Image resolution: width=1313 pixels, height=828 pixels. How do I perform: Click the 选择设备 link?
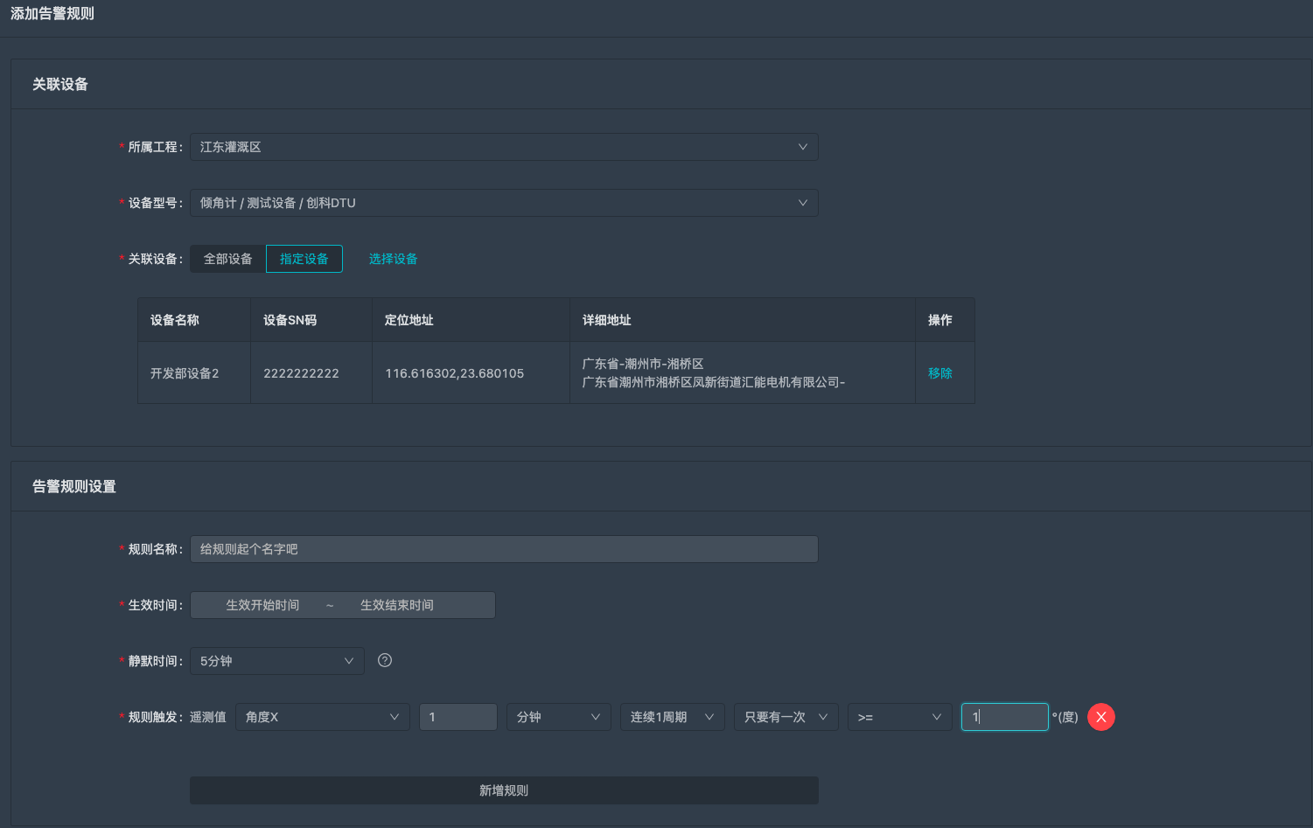pos(393,259)
